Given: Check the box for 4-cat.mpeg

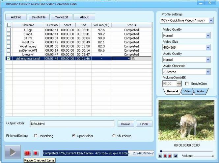Looking at the screenshot, I should (9, 46).
